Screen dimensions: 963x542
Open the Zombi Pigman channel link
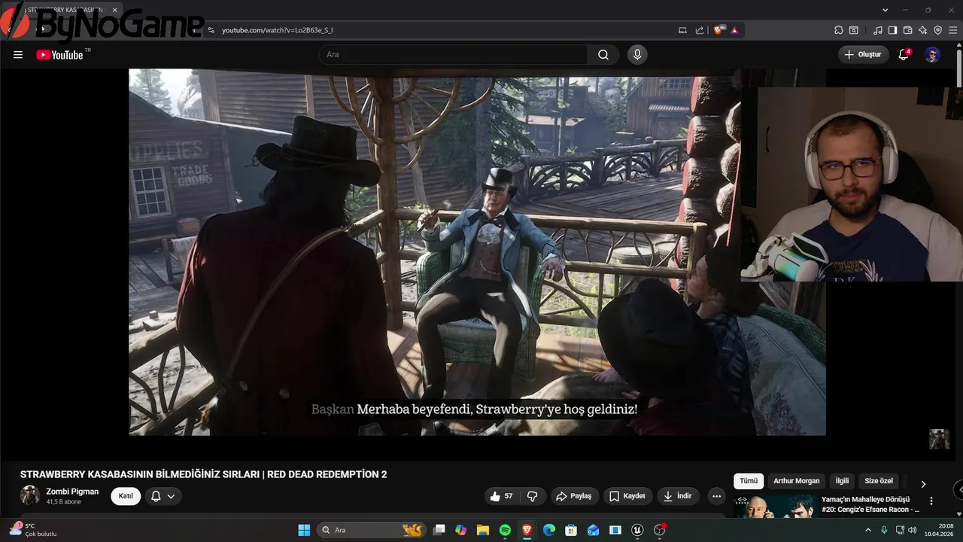[72, 492]
